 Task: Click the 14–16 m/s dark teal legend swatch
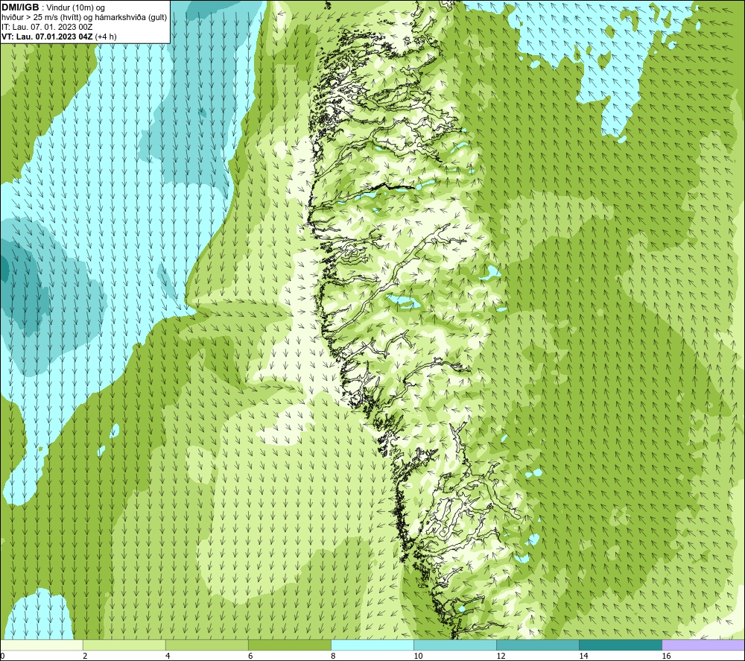621,645
